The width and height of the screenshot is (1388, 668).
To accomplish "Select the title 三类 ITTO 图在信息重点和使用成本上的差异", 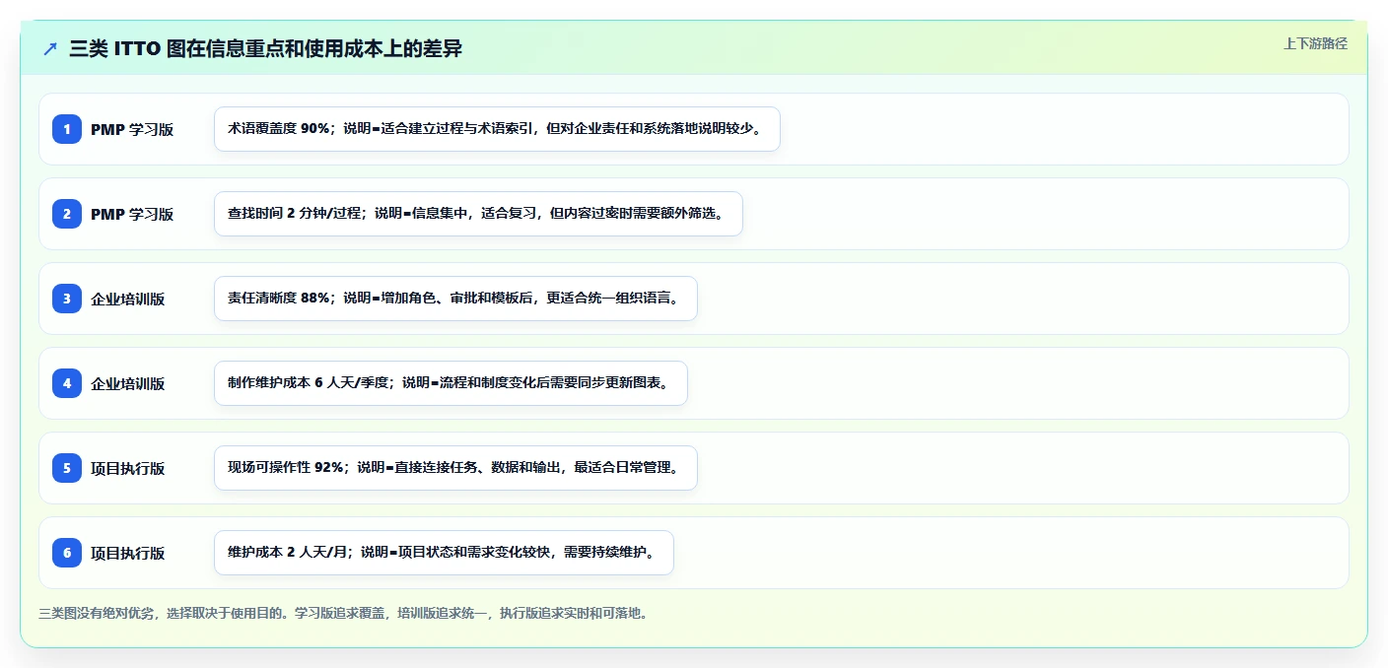I will click(266, 48).
